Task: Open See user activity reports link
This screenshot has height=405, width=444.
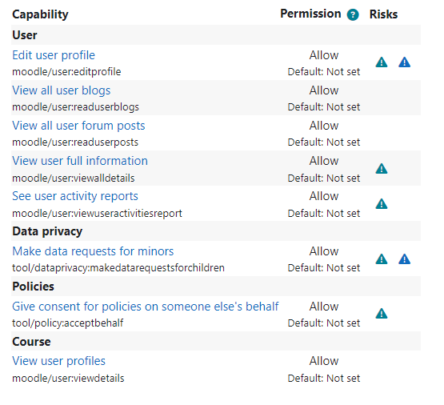Action: coord(75,196)
